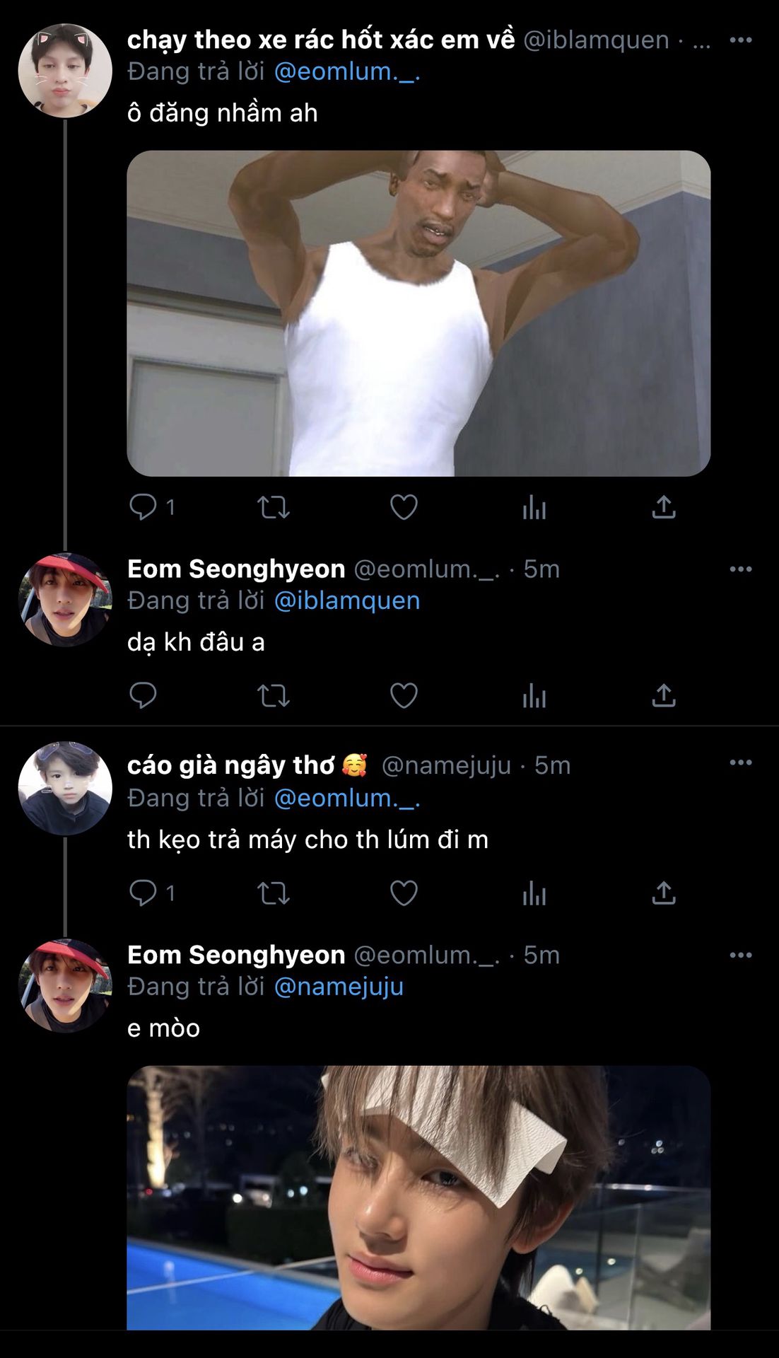Open more options for the @iblamquen tweet
The width and height of the screenshot is (779, 1358).
coord(740,40)
